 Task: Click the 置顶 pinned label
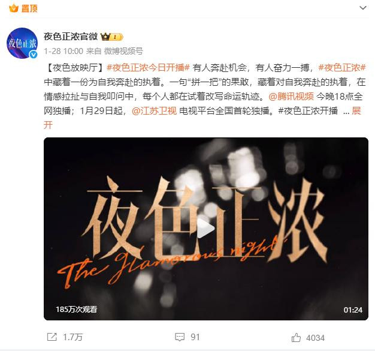(x=29, y=8)
